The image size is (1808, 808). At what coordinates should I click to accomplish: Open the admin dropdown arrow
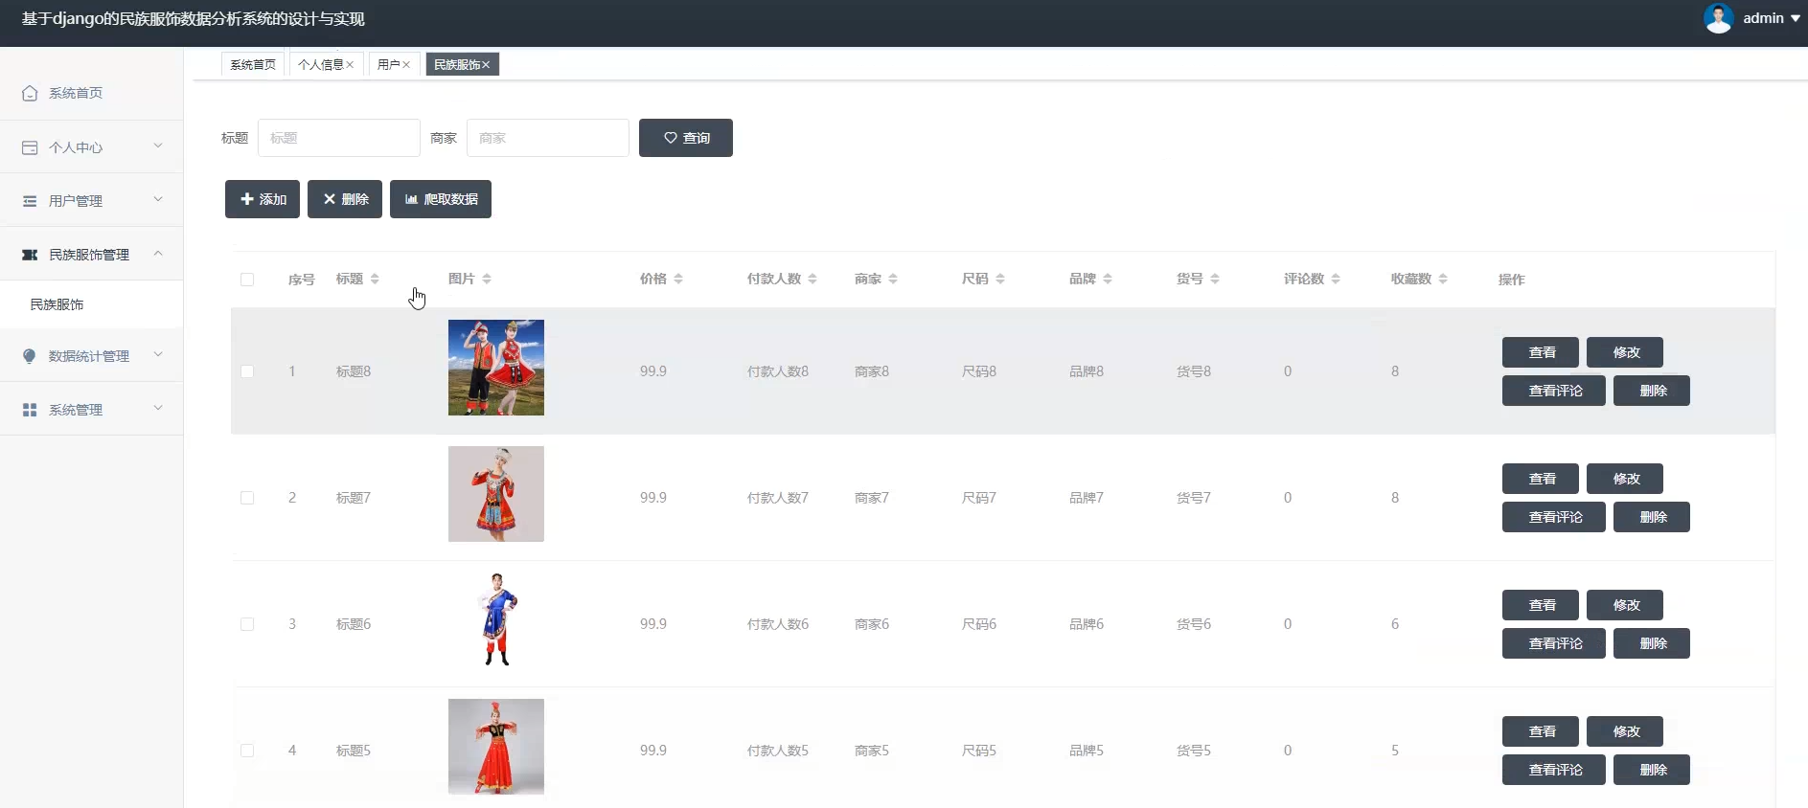pos(1796,18)
